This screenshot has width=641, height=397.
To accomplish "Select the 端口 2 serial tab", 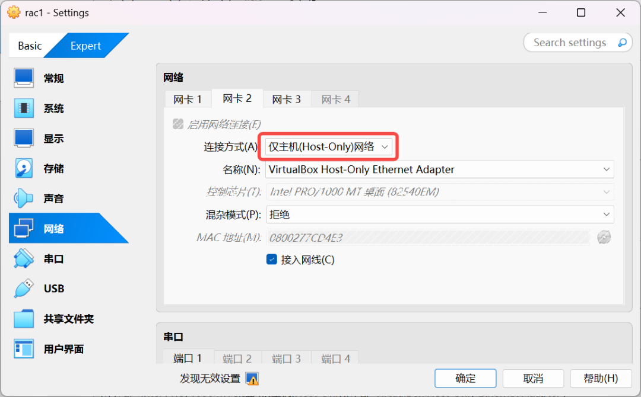I will 237,358.
